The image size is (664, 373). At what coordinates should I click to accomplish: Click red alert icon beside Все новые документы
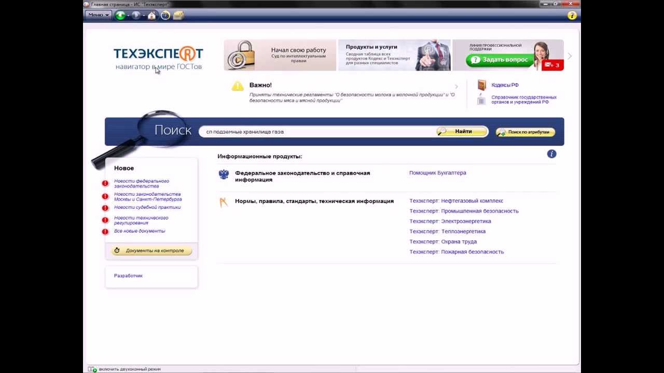click(x=105, y=232)
